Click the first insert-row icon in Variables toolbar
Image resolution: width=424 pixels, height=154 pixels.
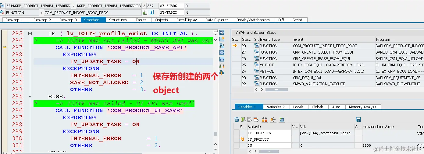(x=243, y=119)
